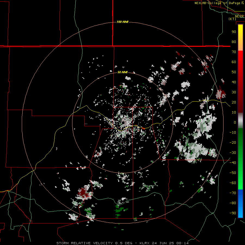Click the 20 value on velocity scale
The height and width of the screenshot is (245, 245).
click(x=234, y=102)
